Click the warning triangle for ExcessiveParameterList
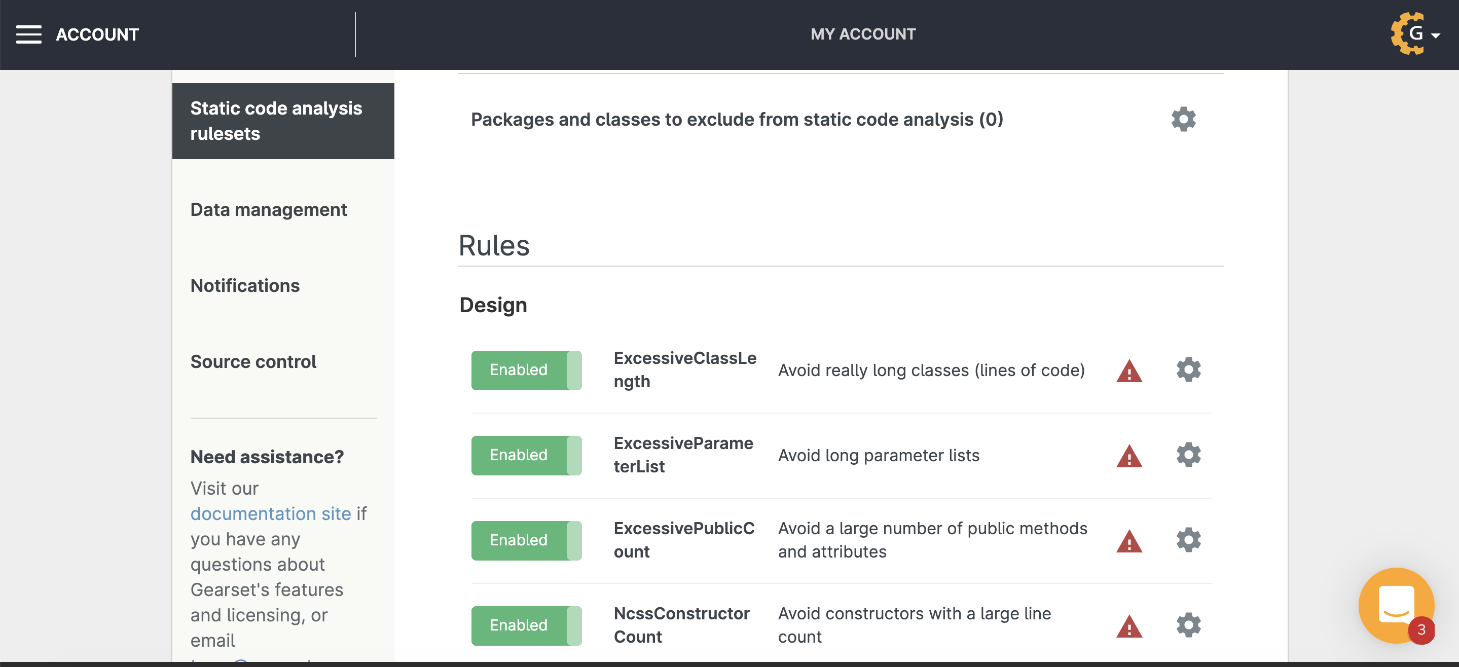The height and width of the screenshot is (667, 1459). click(x=1129, y=456)
